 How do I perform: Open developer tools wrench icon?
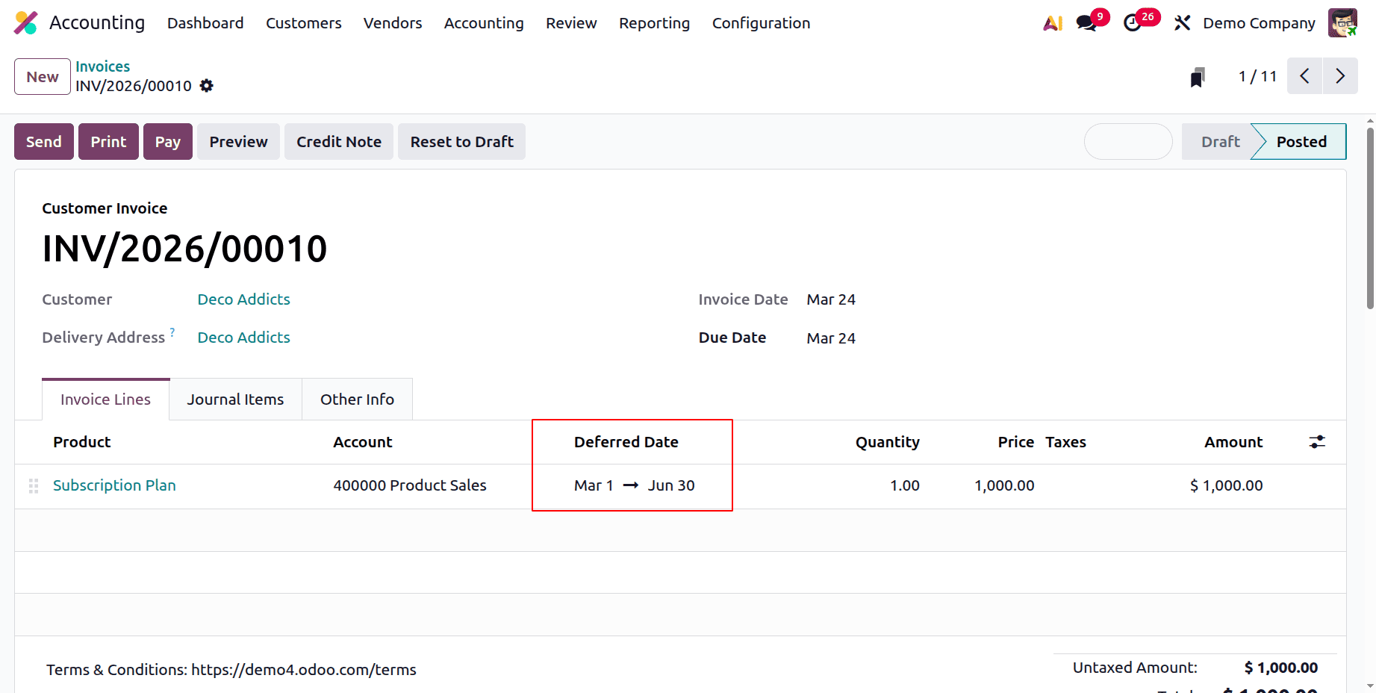pos(1182,23)
